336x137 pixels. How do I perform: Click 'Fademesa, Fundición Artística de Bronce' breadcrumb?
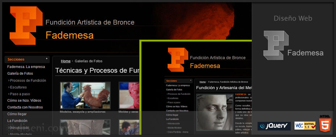tap(228, 82)
